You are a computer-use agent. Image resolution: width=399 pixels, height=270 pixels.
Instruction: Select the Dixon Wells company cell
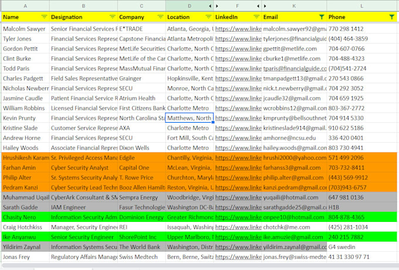(141, 148)
